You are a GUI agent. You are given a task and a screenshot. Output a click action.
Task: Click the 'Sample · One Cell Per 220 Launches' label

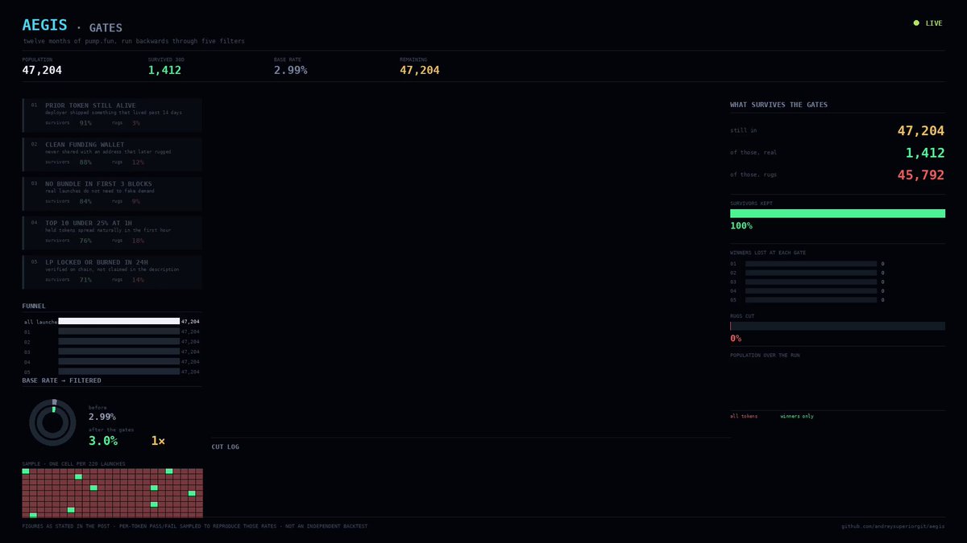click(73, 463)
